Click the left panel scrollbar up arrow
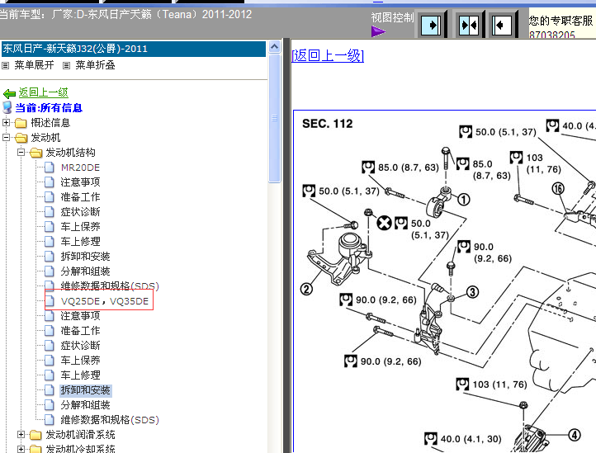This screenshot has width=596, height=453. pyautogui.click(x=274, y=47)
